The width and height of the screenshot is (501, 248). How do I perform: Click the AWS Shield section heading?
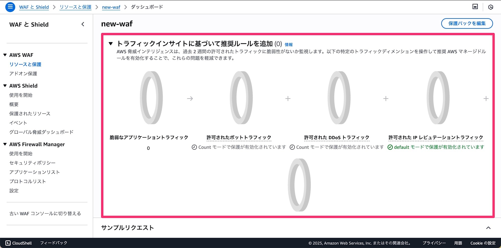[x=23, y=86]
